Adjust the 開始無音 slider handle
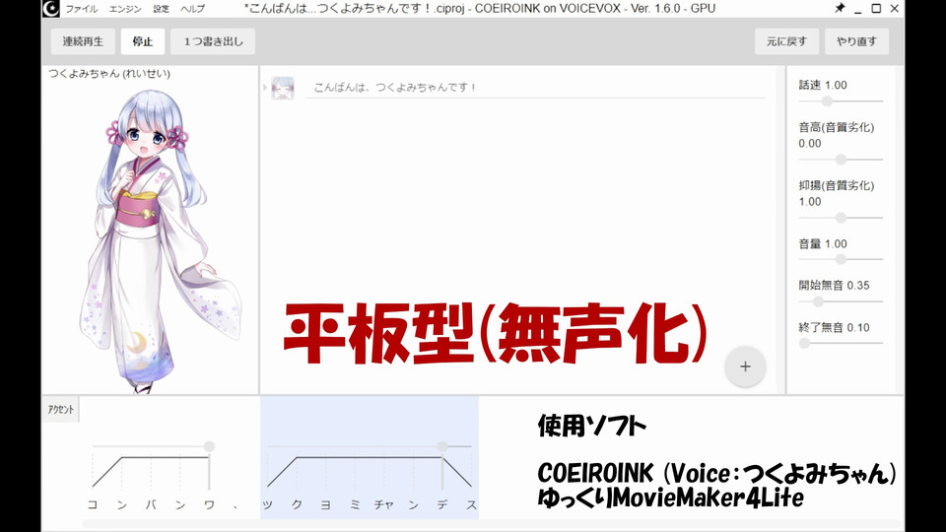Viewport: 946px width, 532px height. point(818,301)
